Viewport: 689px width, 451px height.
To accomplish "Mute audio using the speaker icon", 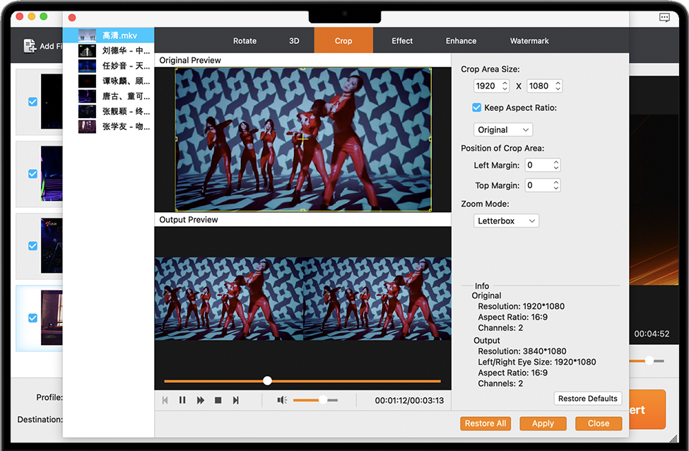I will tap(281, 400).
